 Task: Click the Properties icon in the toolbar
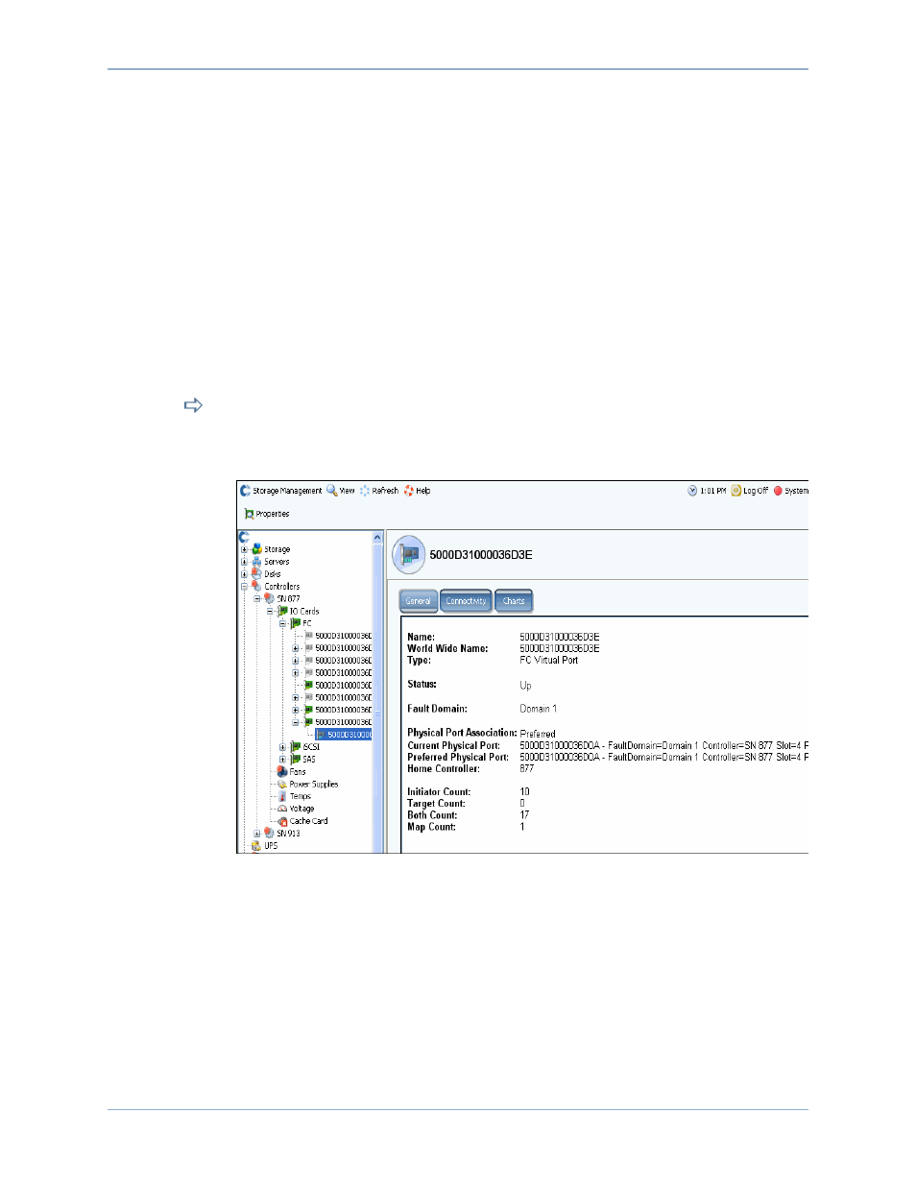click(249, 514)
